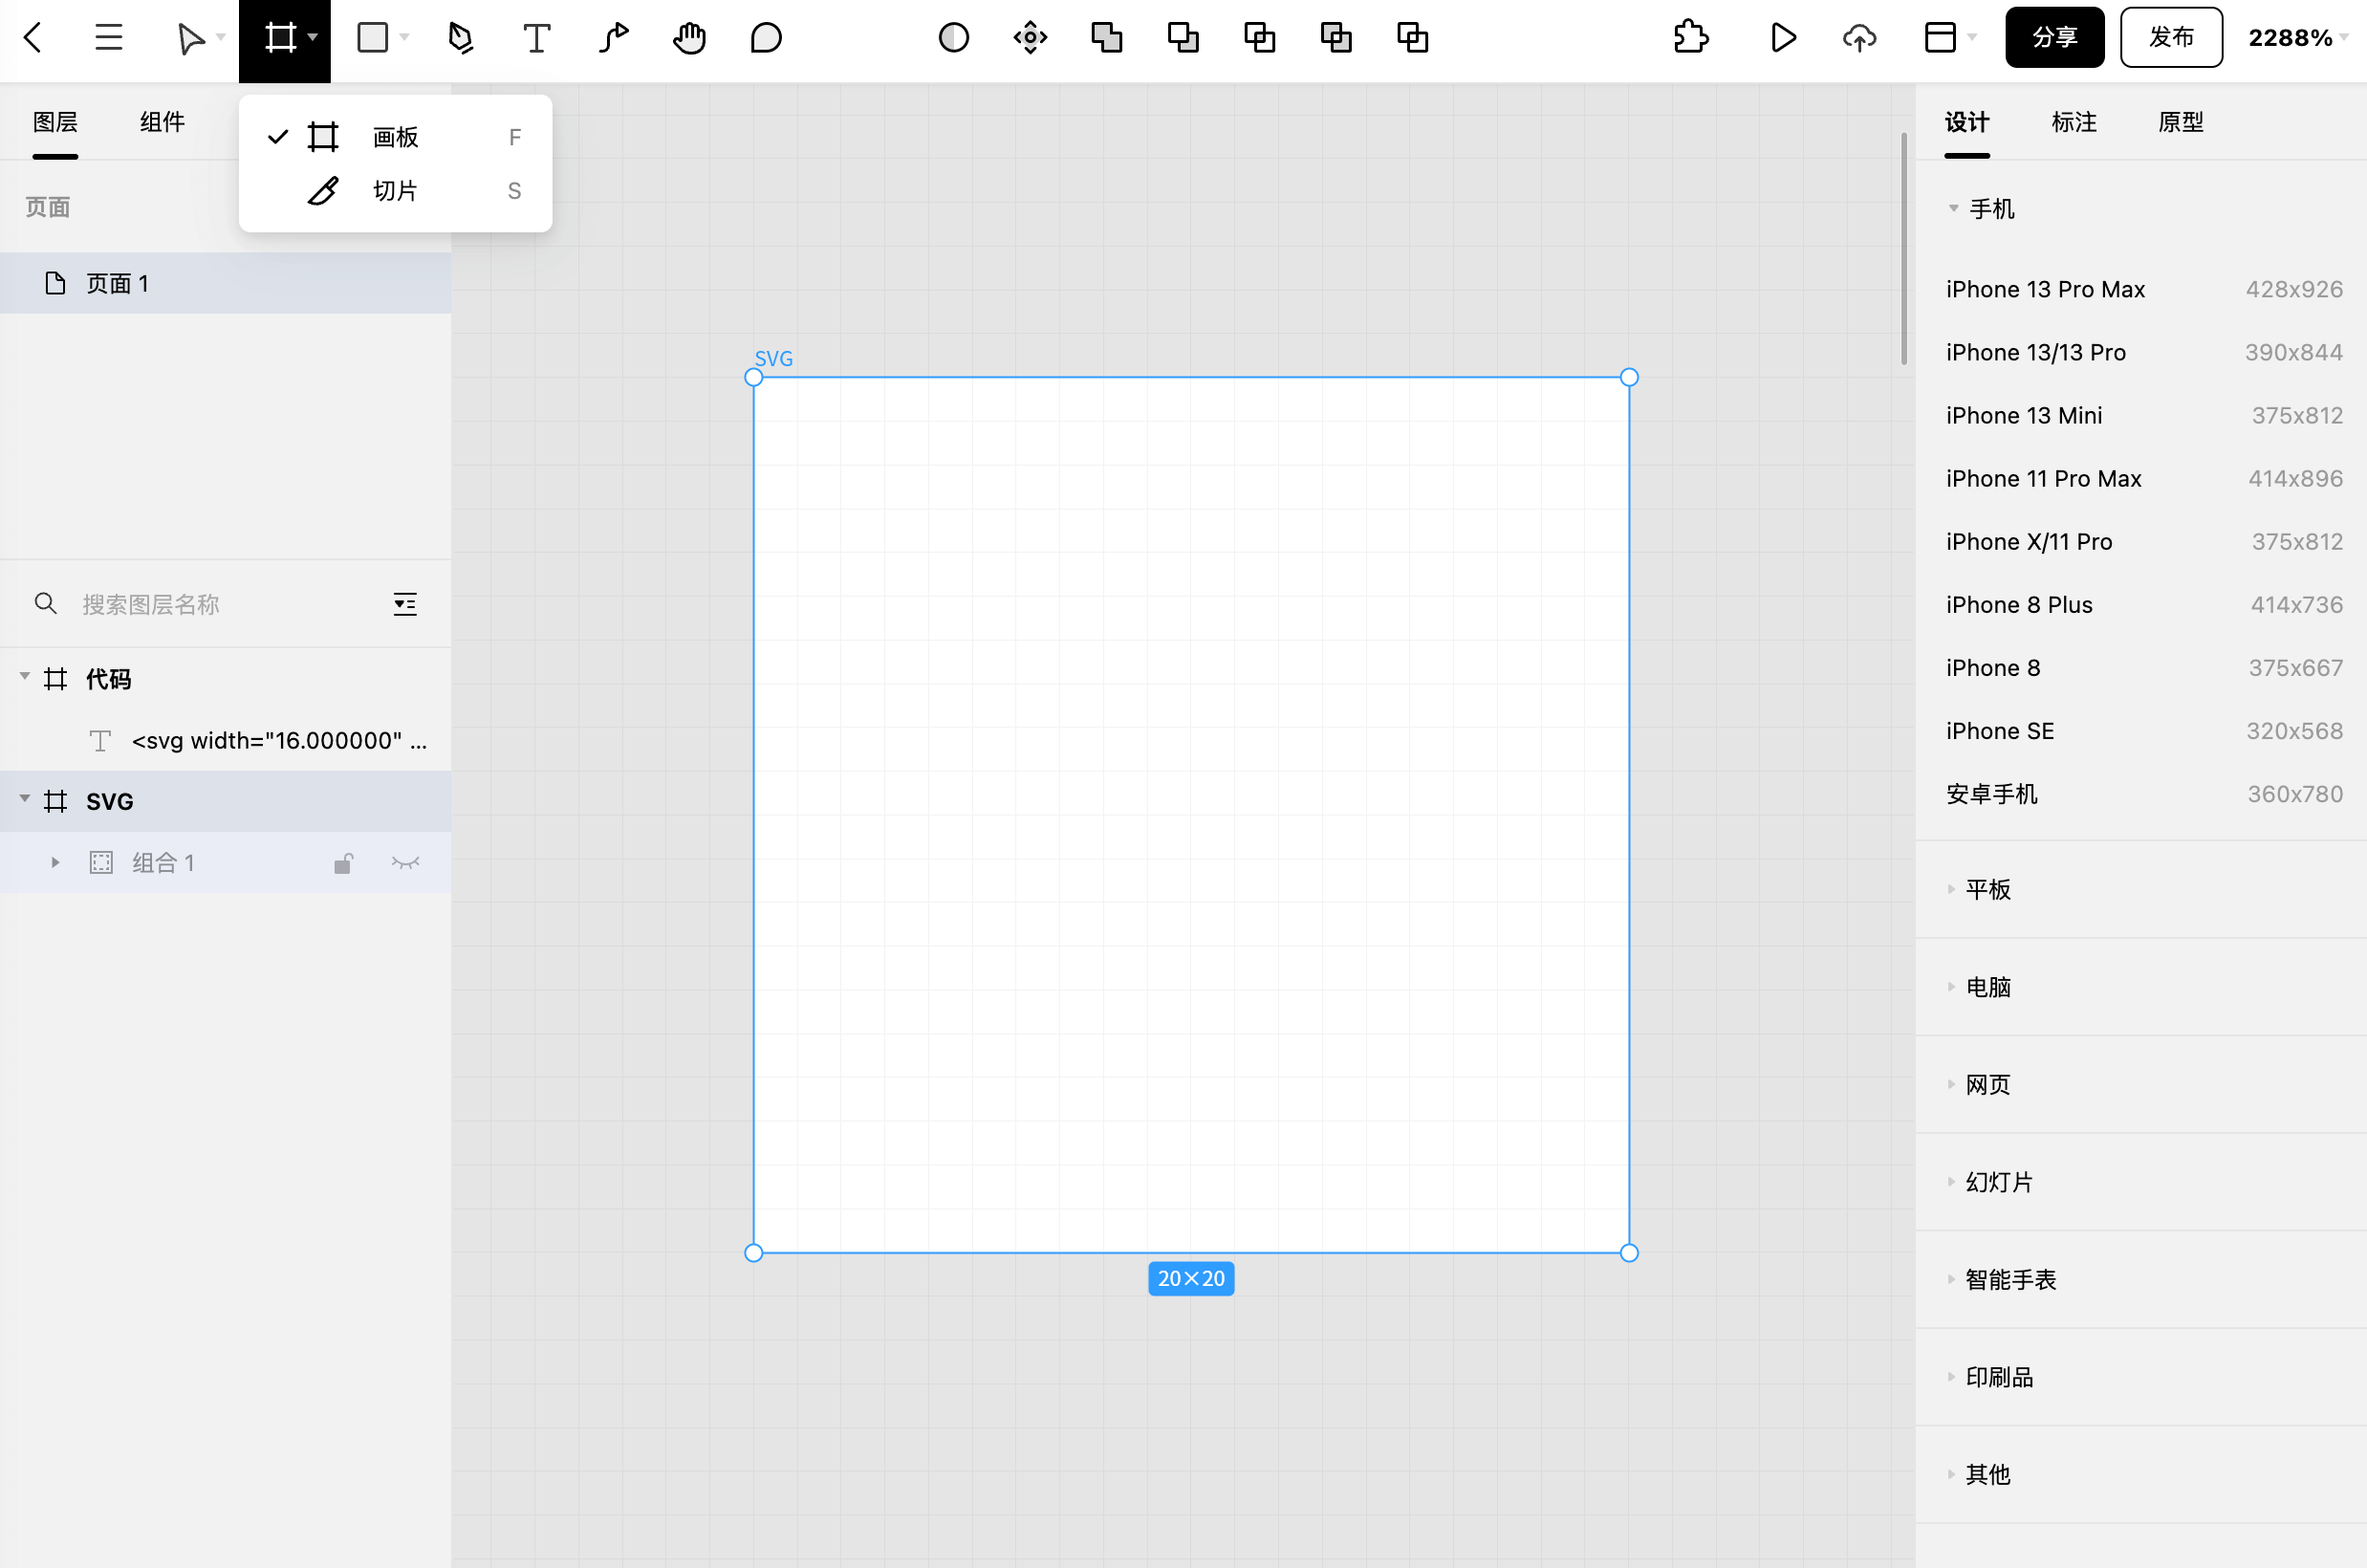The image size is (2367, 1568).
Task: Expand the 电脑 preset section
Action: coord(1951,987)
